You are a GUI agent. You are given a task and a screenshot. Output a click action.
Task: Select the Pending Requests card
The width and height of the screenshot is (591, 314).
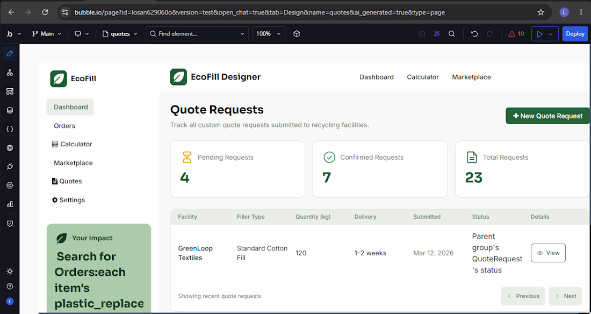point(237,169)
